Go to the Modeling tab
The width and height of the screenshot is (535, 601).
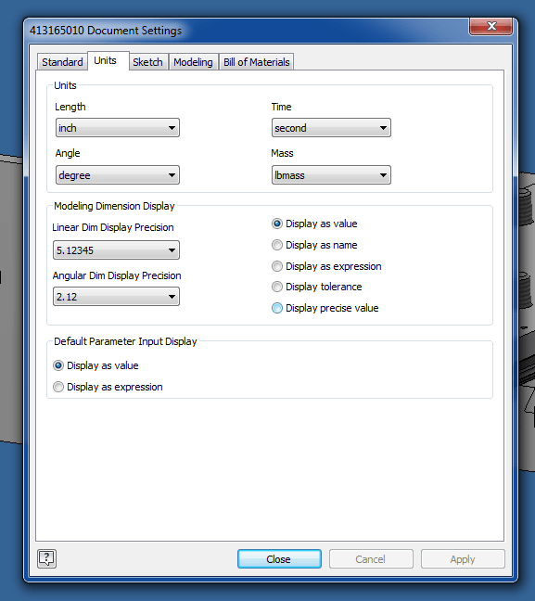pos(193,62)
